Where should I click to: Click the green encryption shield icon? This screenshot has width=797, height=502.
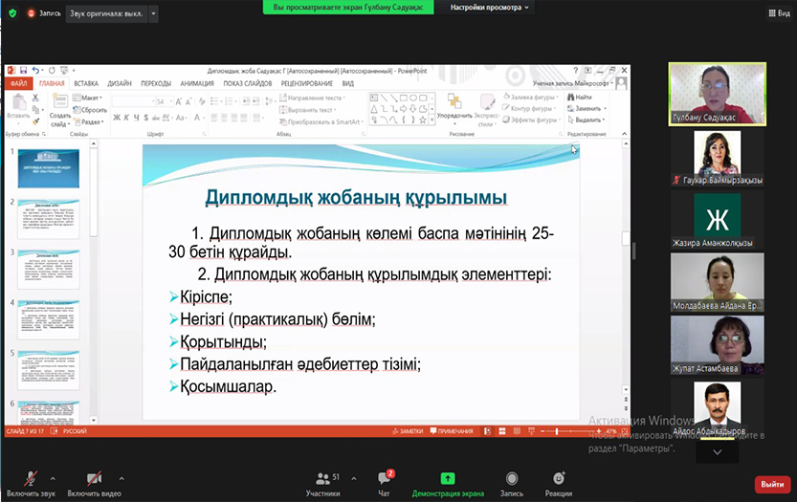click(11, 14)
